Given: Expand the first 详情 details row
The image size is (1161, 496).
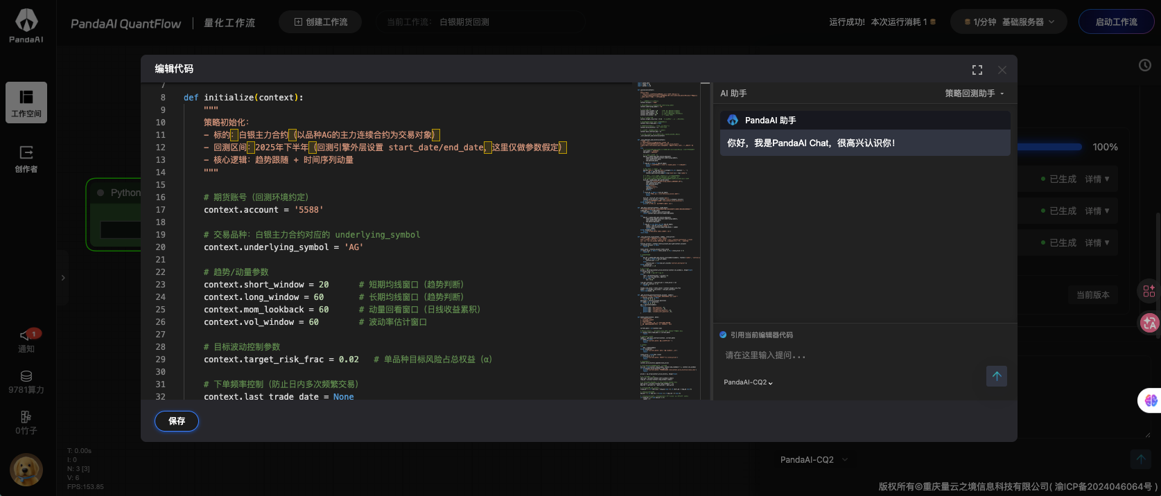Looking at the screenshot, I should click(1097, 179).
